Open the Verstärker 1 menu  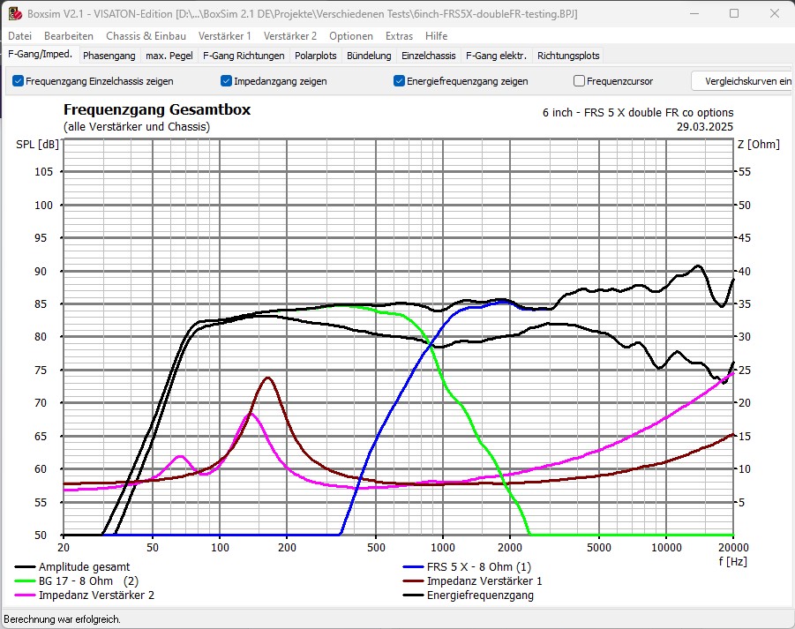pyautogui.click(x=225, y=36)
